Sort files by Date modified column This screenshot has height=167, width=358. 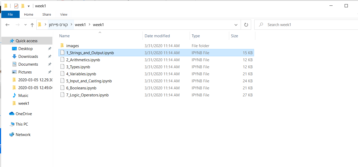(157, 36)
